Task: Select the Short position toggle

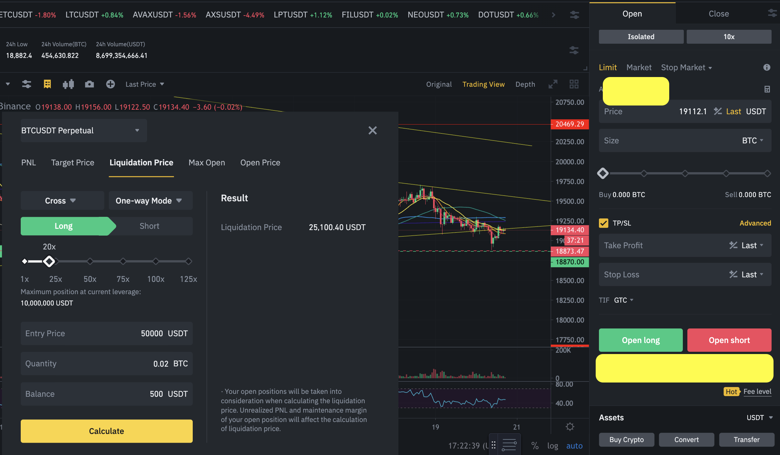Action: click(x=149, y=226)
